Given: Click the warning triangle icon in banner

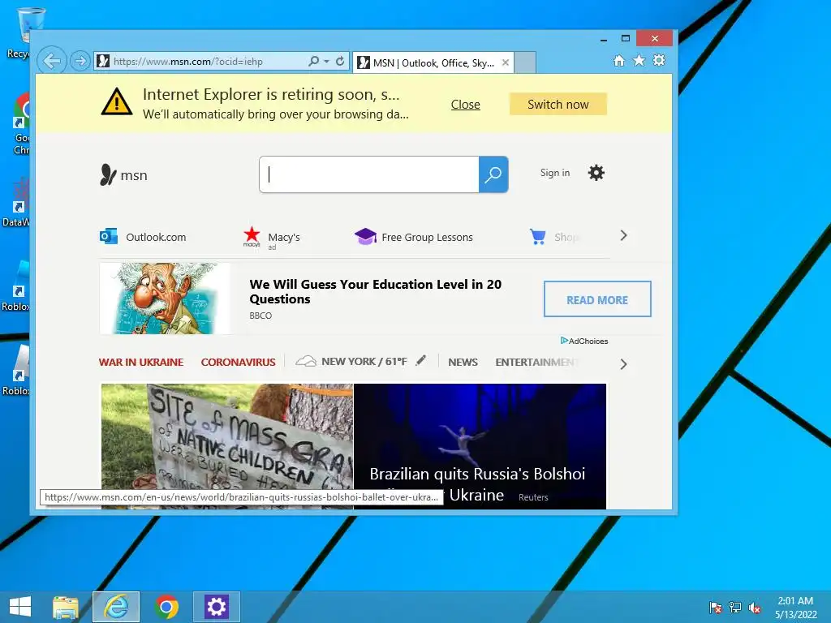Looking at the screenshot, I should (117, 101).
